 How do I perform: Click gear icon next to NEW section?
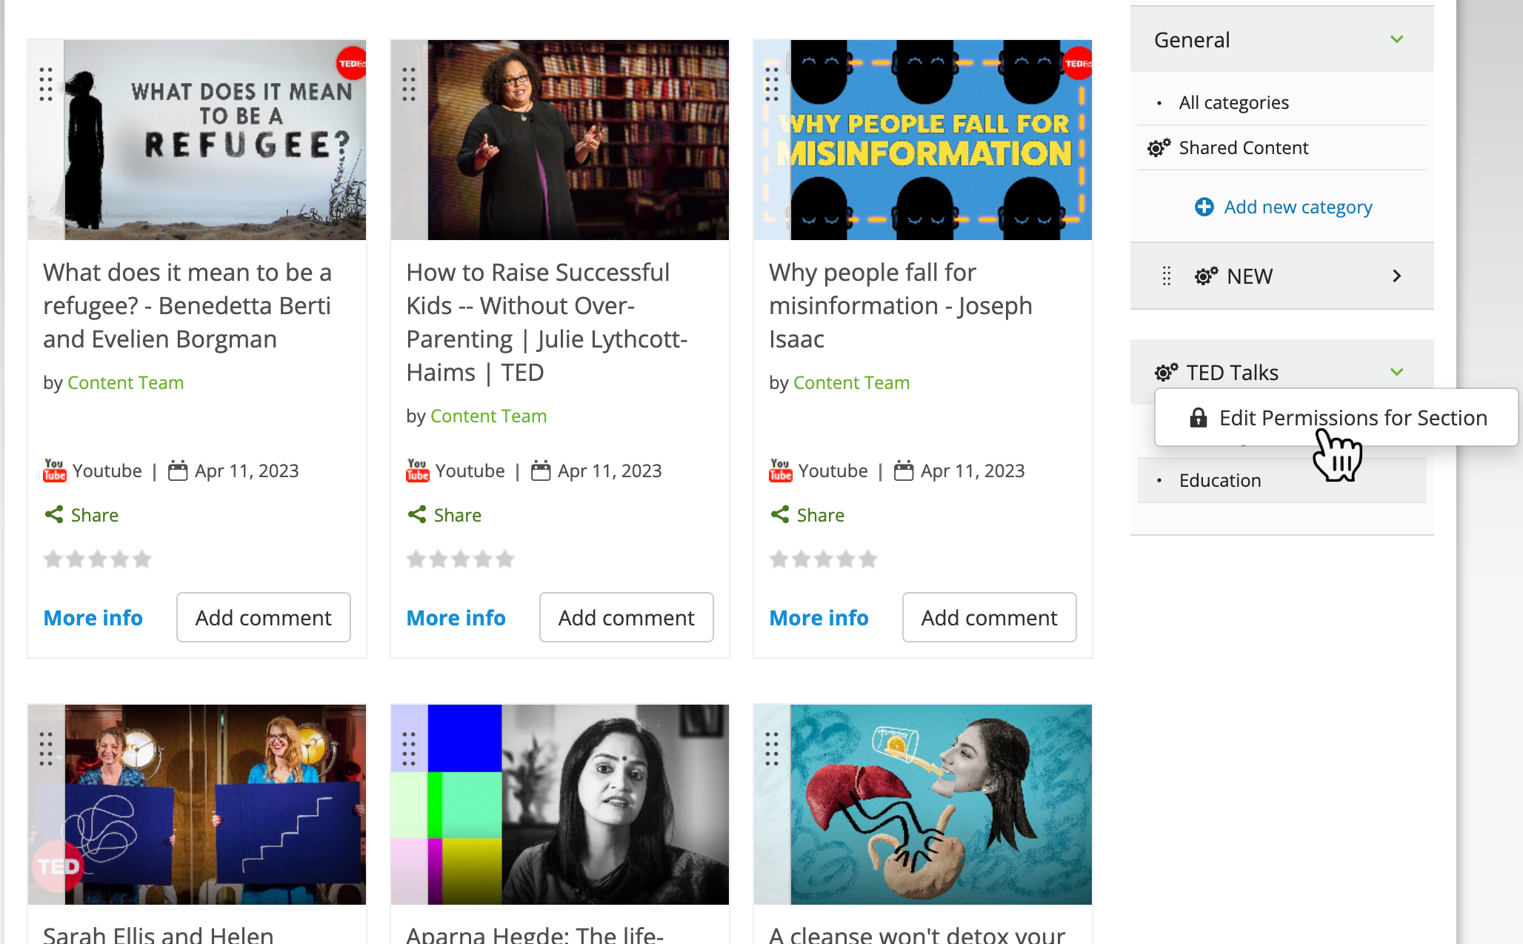[1207, 276]
